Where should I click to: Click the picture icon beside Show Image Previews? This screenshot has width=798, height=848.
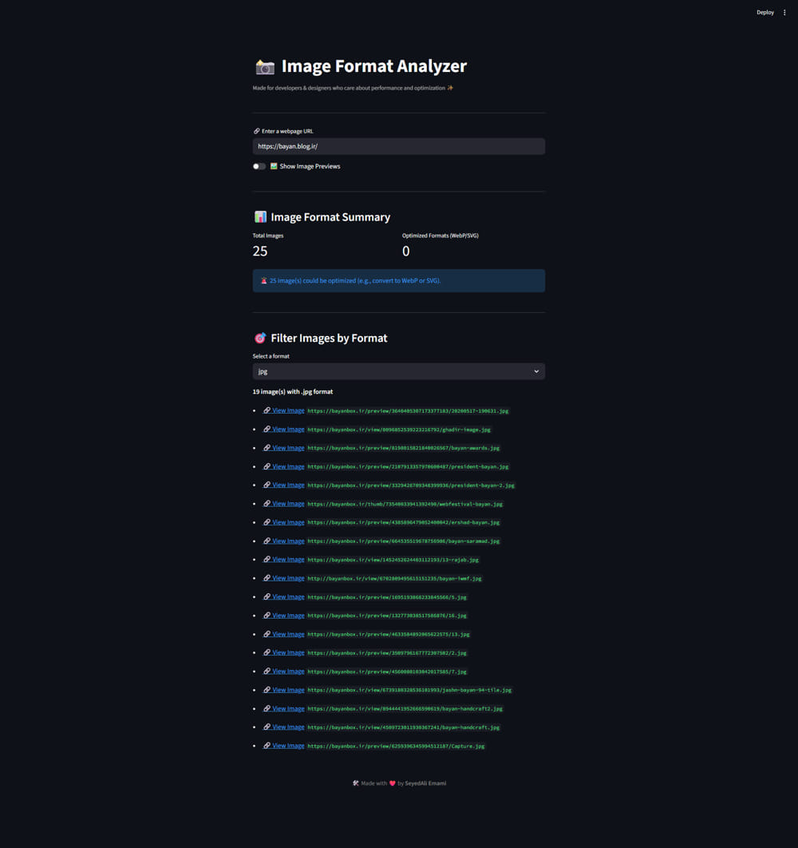[274, 166]
